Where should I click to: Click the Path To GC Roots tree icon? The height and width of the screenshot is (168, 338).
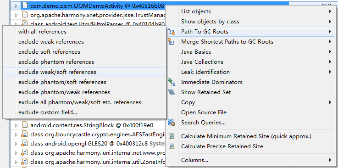172,32
